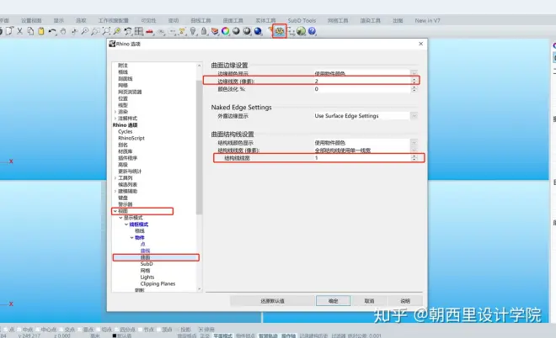Click the light bulb hide objects icon
The image size is (556, 338).
193,31
